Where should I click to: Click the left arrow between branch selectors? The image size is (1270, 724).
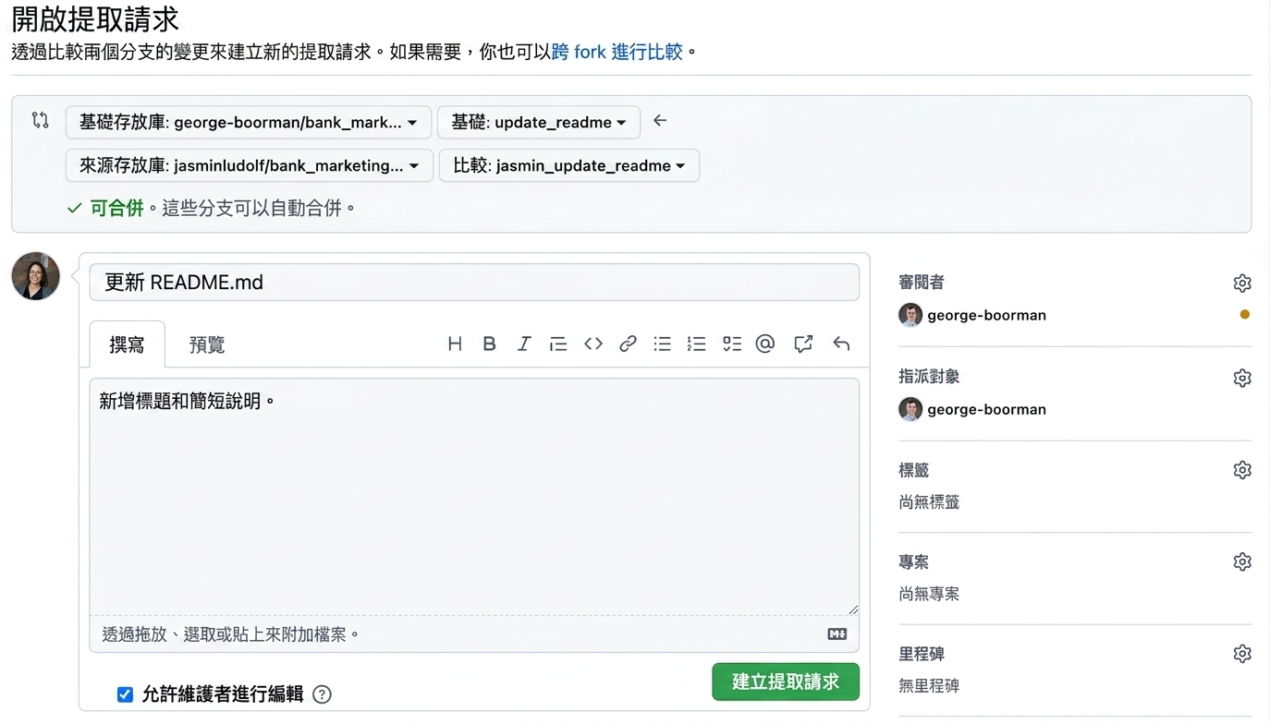point(660,120)
